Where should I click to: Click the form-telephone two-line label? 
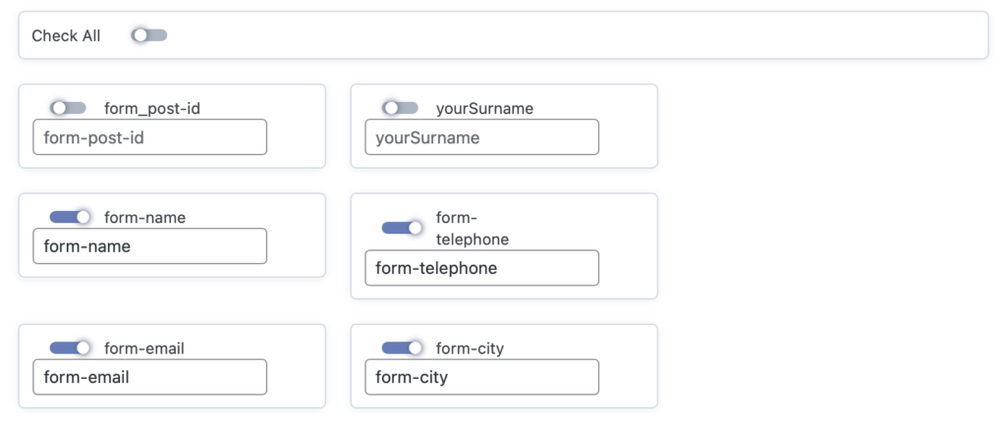(x=473, y=229)
